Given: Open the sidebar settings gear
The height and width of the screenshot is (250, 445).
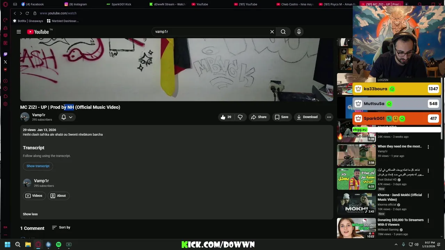Looking at the screenshot, I should coord(5,104).
